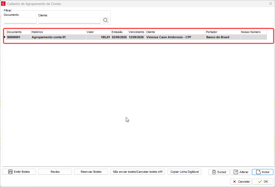Click the new-document icon on Incluir
The height and width of the screenshot is (187, 275).
pyautogui.click(x=258, y=172)
